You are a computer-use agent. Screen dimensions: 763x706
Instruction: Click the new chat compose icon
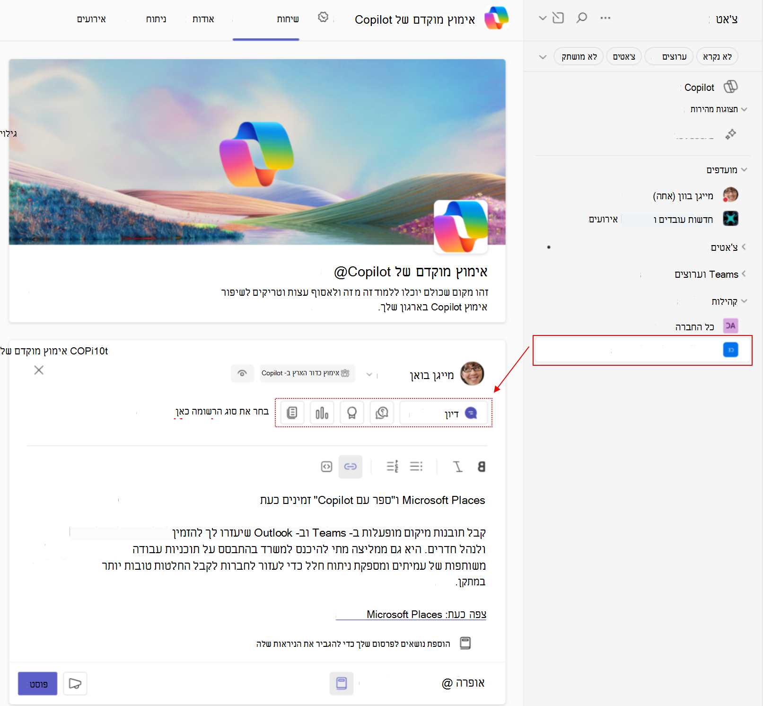pyautogui.click(x=558, y=18)
